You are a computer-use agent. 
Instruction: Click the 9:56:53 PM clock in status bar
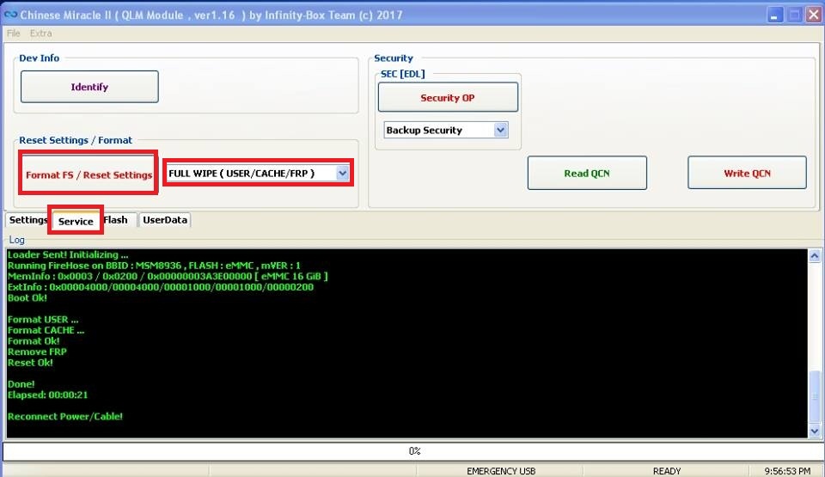coord(787,471)
